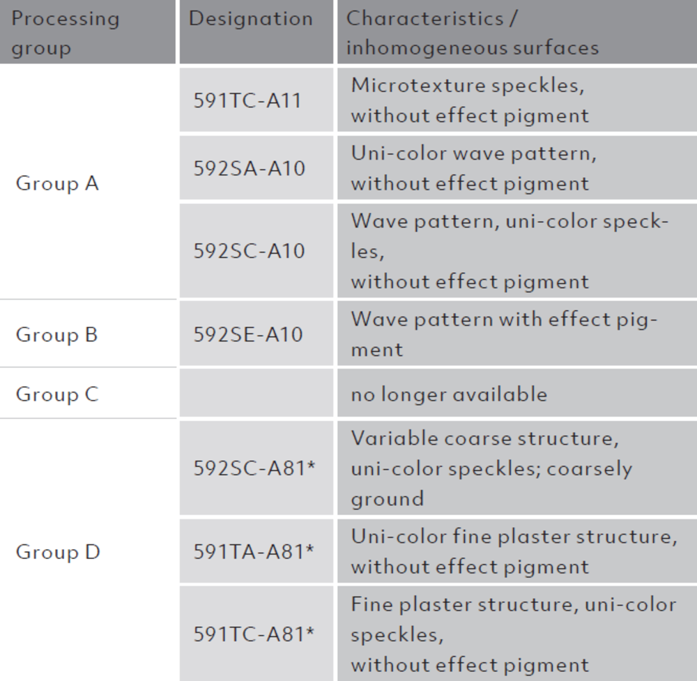Select the 592SC-A81* designation cell

pyautogui.click(x=254, y=468)
